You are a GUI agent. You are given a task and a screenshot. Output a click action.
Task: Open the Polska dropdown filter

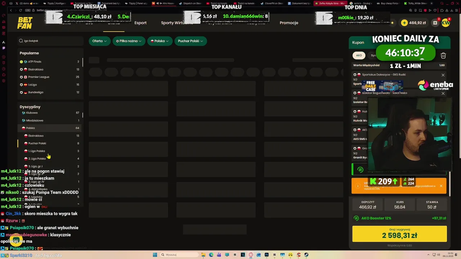[160, 41]
